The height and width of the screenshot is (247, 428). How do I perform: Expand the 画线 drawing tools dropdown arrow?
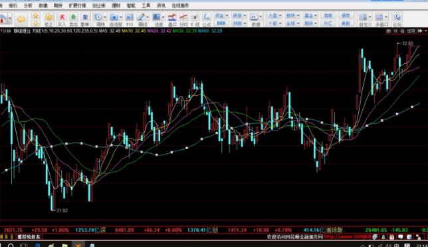click(148, 17)
